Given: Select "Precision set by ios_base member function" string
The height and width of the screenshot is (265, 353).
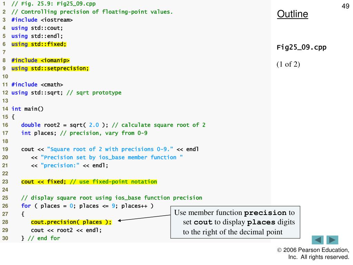Looking at the screenshot, I should 112,157.
